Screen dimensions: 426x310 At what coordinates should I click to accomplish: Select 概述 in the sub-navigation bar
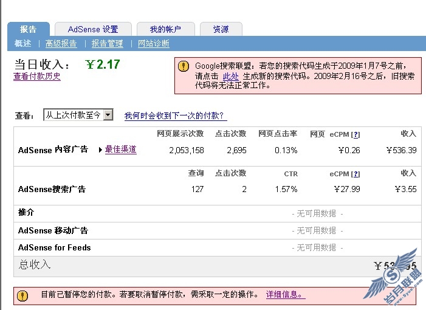coord(23,43)
